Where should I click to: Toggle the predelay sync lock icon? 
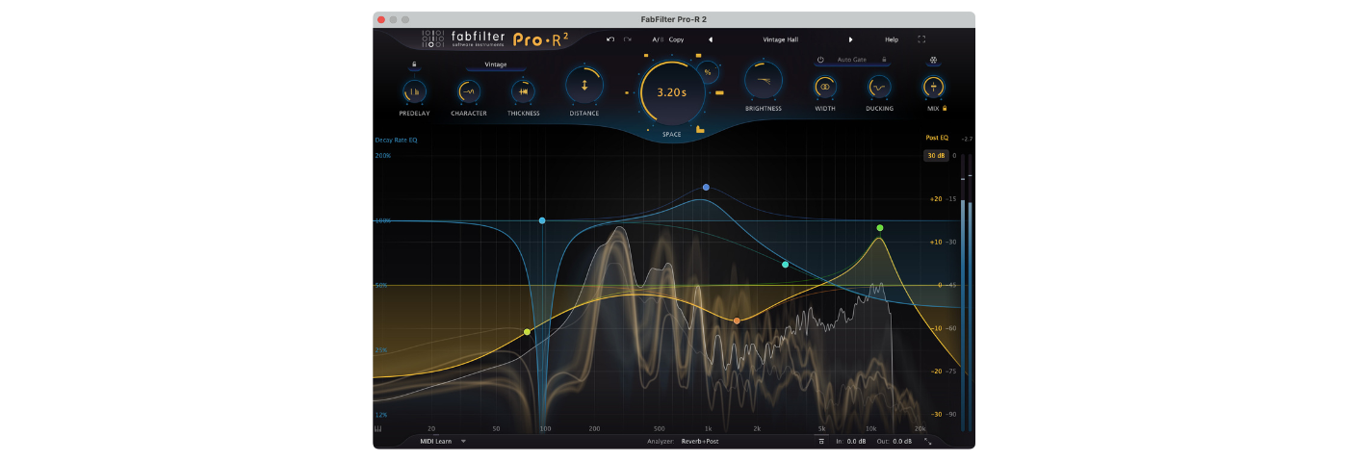click(x=414, y=64)
